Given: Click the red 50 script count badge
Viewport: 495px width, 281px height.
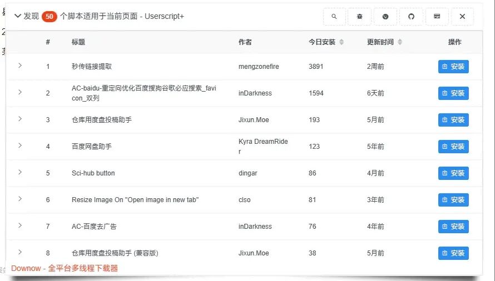Looking at the screenshot, I should tap(49, 17).
